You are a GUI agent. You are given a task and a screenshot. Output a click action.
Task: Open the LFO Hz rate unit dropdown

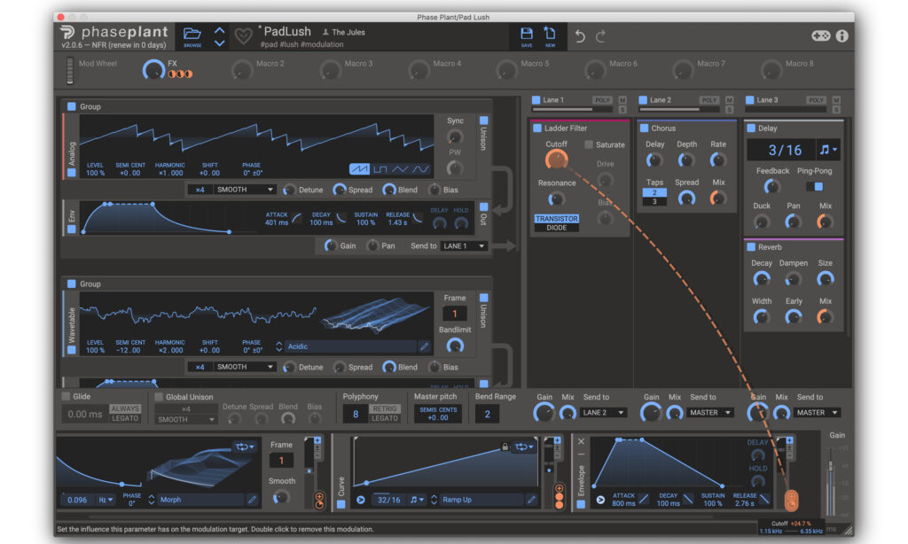(106, 500)
